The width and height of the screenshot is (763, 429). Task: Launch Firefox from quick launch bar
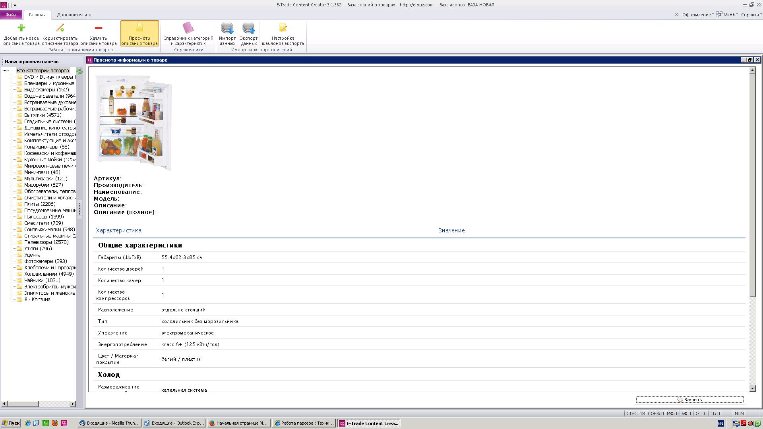[x=55, y=423]
